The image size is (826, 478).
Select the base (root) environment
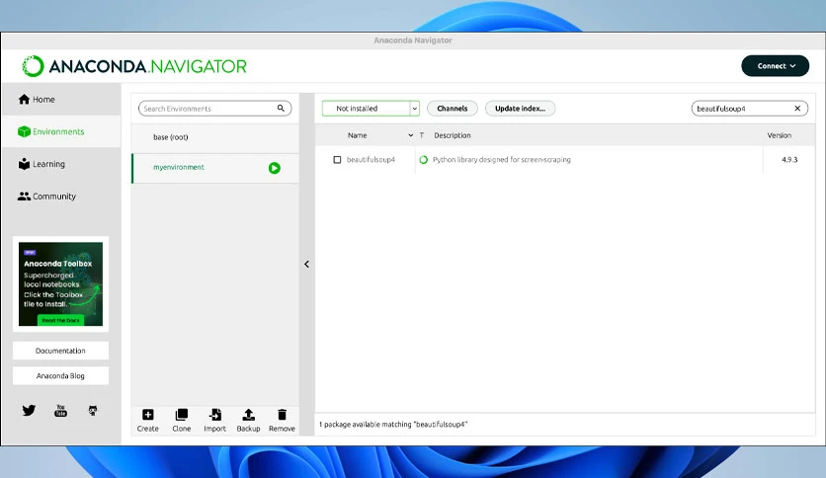(215, 137)
